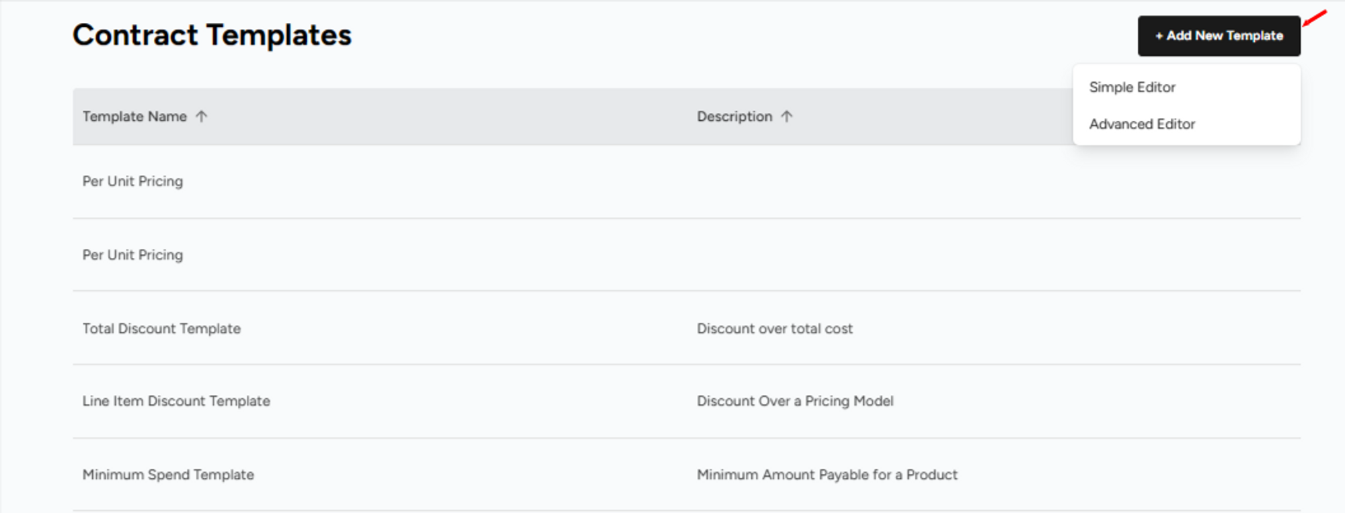
Task: Click the plus sign in Add New Template
Action: pyautogui.click(x=1159, y=36)
